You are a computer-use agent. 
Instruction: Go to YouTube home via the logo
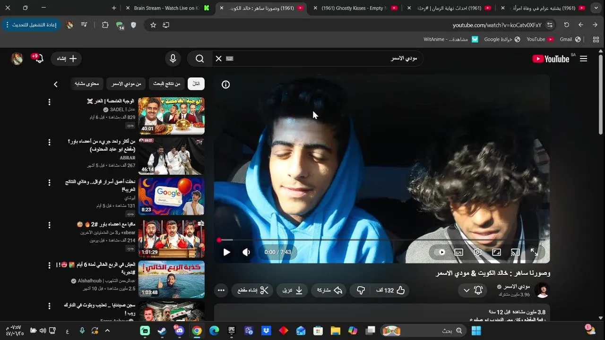click(x=551, y=59)
